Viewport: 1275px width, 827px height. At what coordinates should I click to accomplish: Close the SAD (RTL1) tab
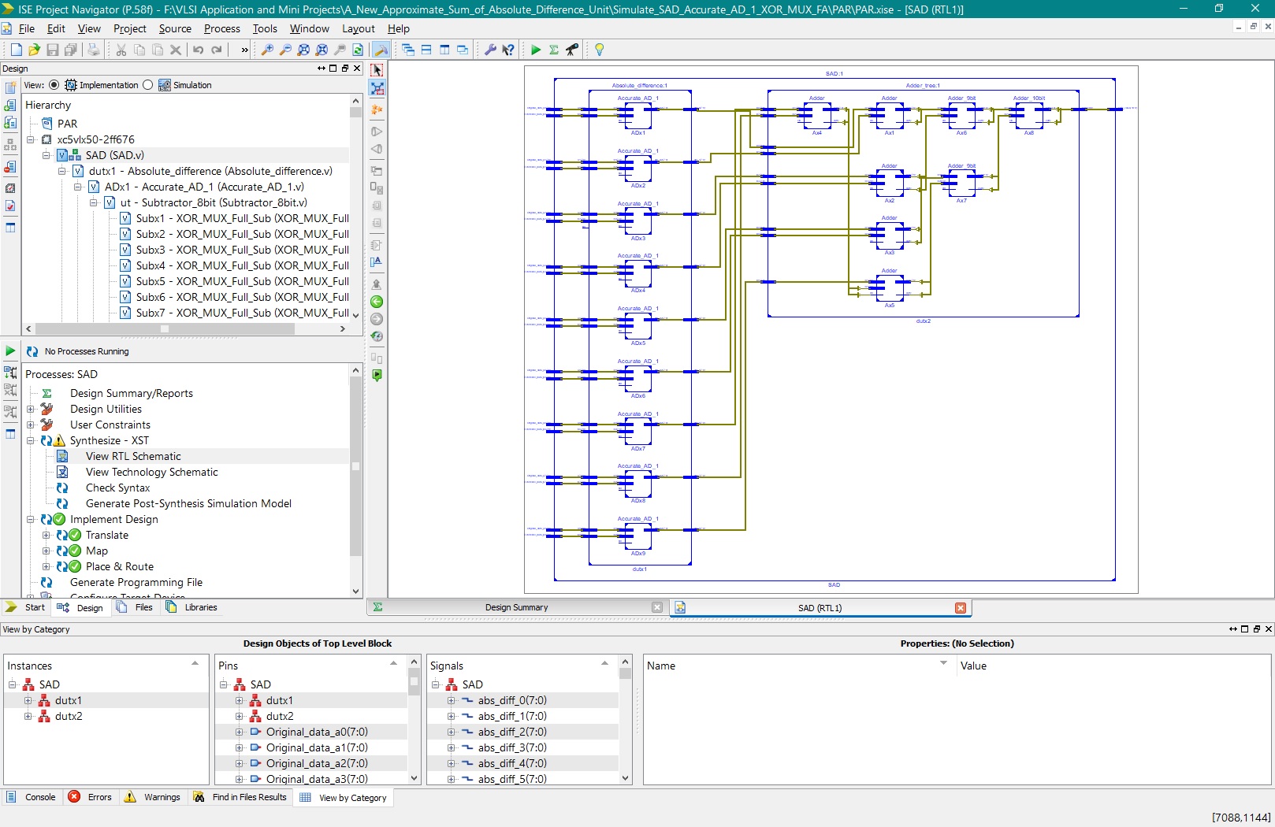960,608
